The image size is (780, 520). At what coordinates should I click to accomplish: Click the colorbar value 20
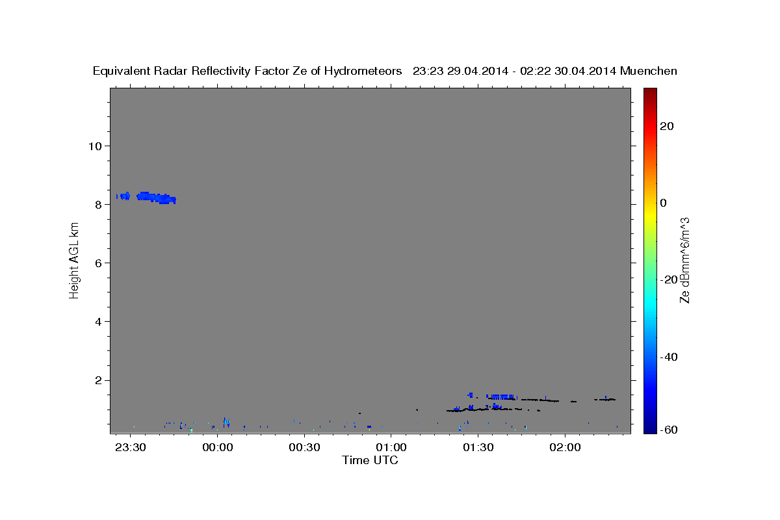pyautogui.click(x=667, y=126)
